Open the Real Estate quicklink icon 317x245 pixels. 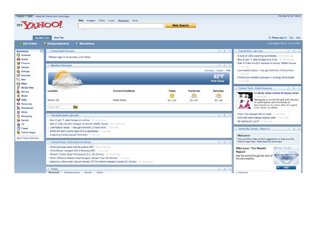[x=18, y=108]
